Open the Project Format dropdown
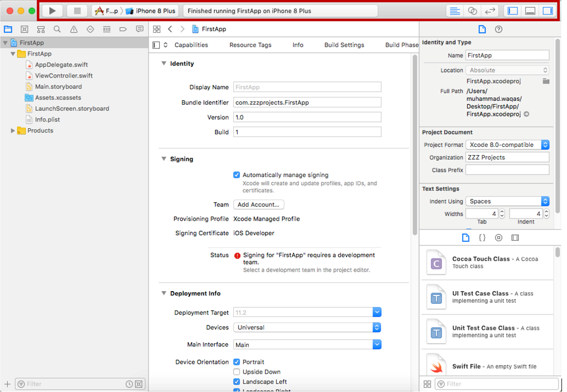The width and height of the screenshot is (567, 392). coord(508,145)
